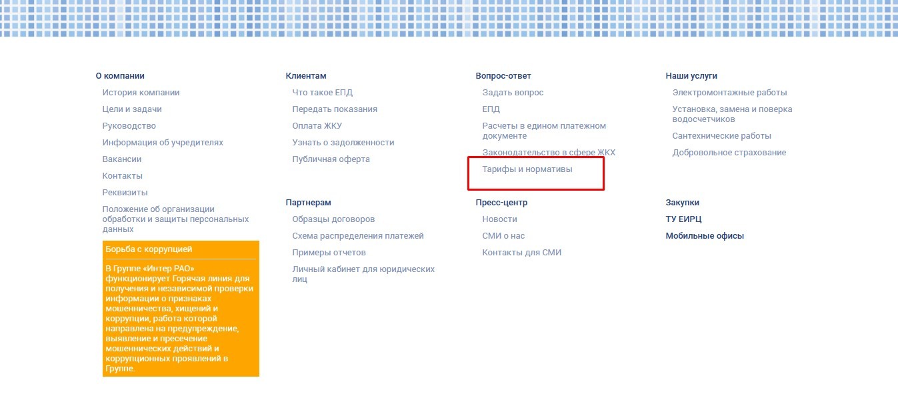Open the 'Партнерам' section heading
Image resolution: width=898 pixels, height=400 pixels.
(308, 203)
